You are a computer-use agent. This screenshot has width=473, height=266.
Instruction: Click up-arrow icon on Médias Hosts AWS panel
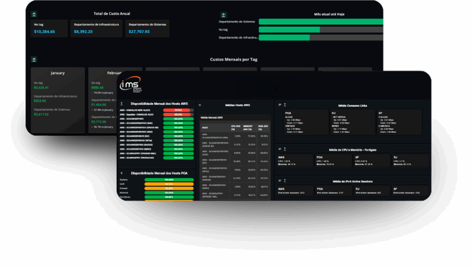200,105
